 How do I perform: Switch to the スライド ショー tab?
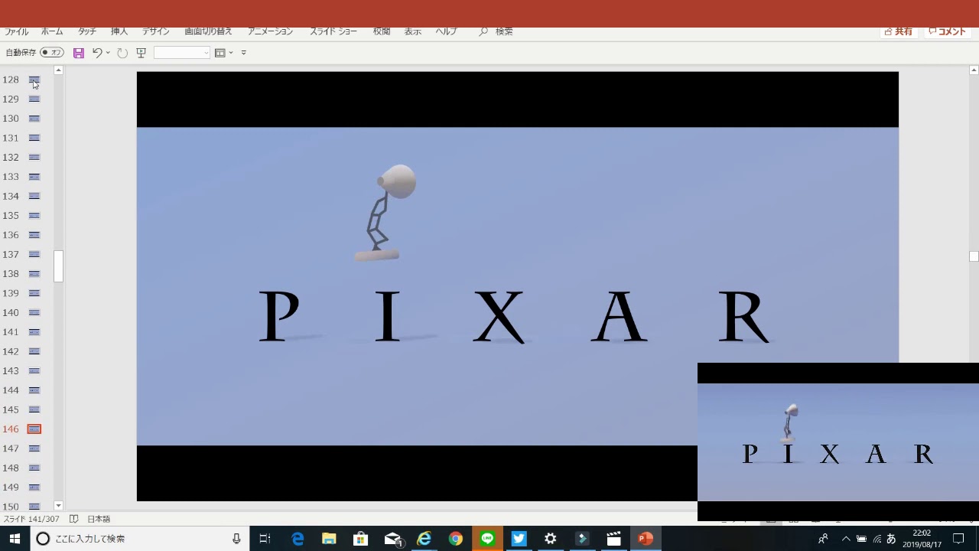[333, 31]
